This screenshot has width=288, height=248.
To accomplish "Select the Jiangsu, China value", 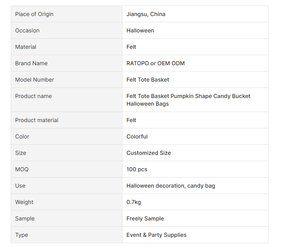I will click(x=146, y=14).
